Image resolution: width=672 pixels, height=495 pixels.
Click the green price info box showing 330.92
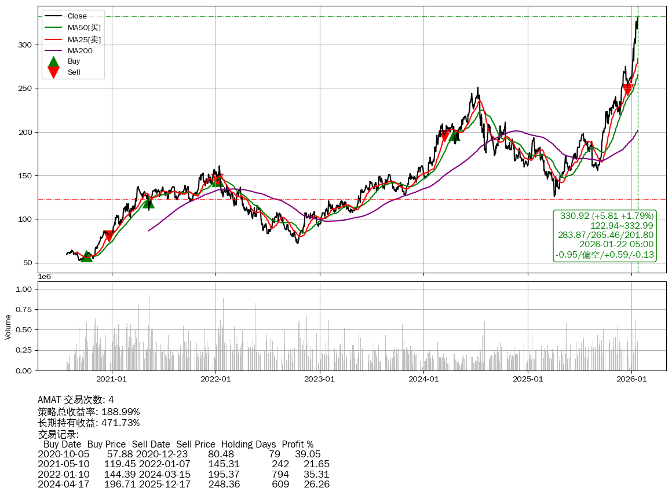coord(605,236)
